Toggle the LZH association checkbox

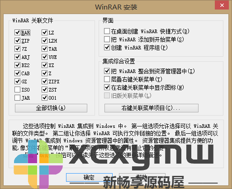tap(44, 40)
